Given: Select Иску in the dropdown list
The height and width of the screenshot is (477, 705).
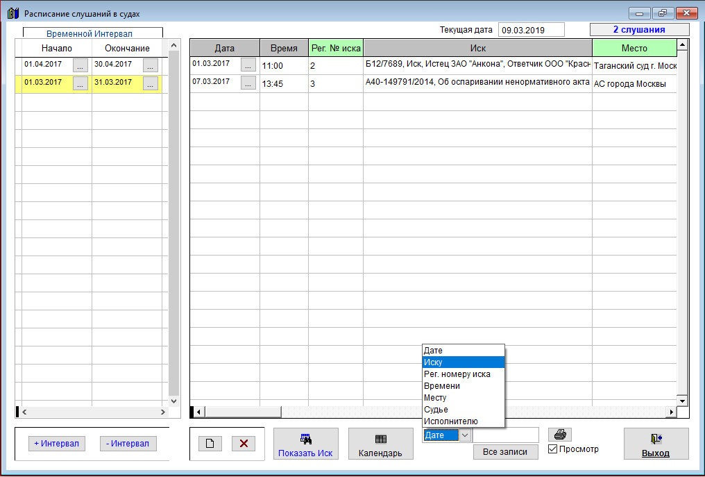Looking at the screenshot, I should tap(464, 362).
